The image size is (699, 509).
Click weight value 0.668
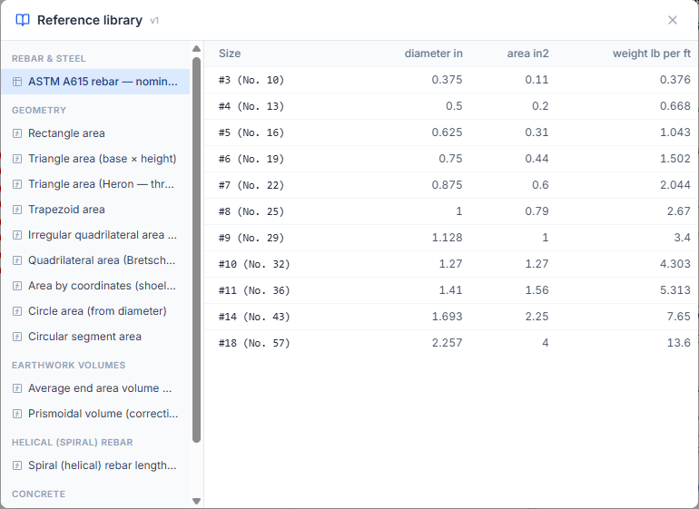(x=674, y=106)
